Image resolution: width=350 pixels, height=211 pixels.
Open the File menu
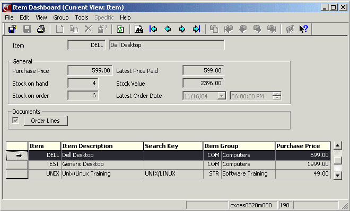pyautogui.click(x=9, y=17)
